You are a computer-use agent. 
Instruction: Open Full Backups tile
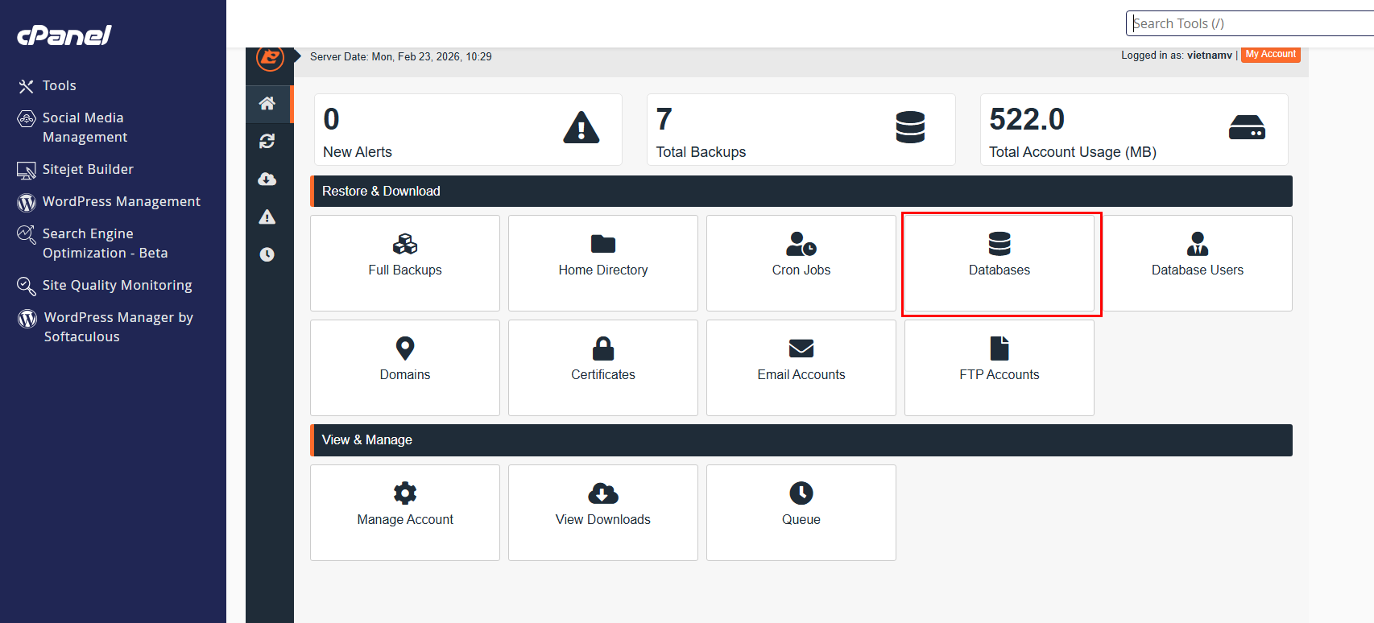(405, 263)
